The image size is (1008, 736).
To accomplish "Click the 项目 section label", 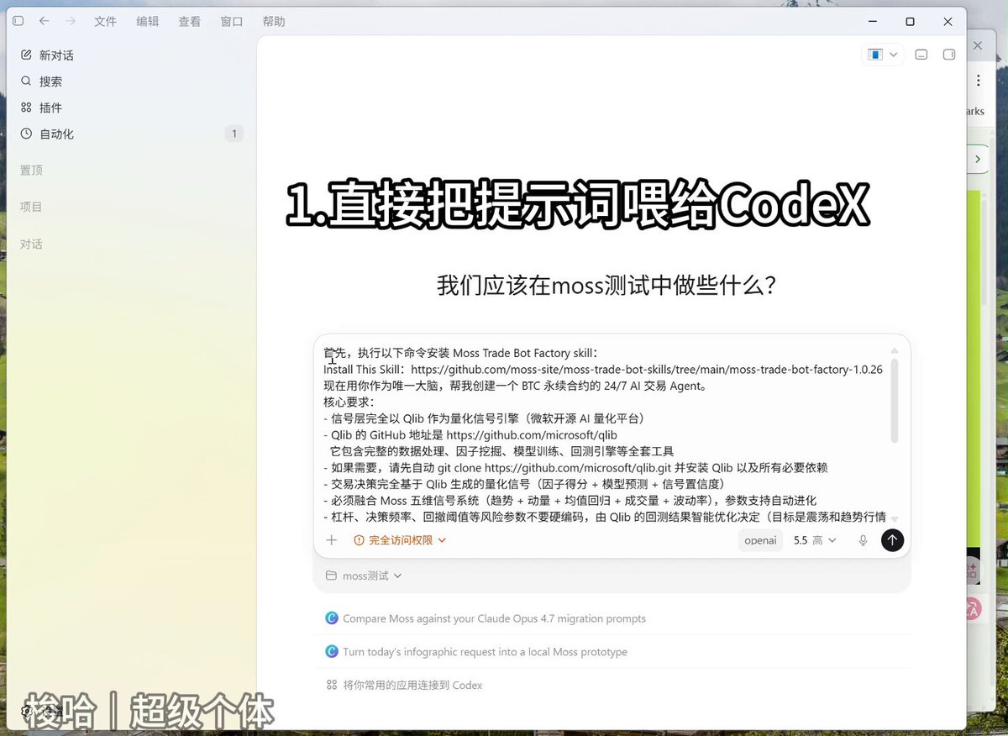I will 31,207.
